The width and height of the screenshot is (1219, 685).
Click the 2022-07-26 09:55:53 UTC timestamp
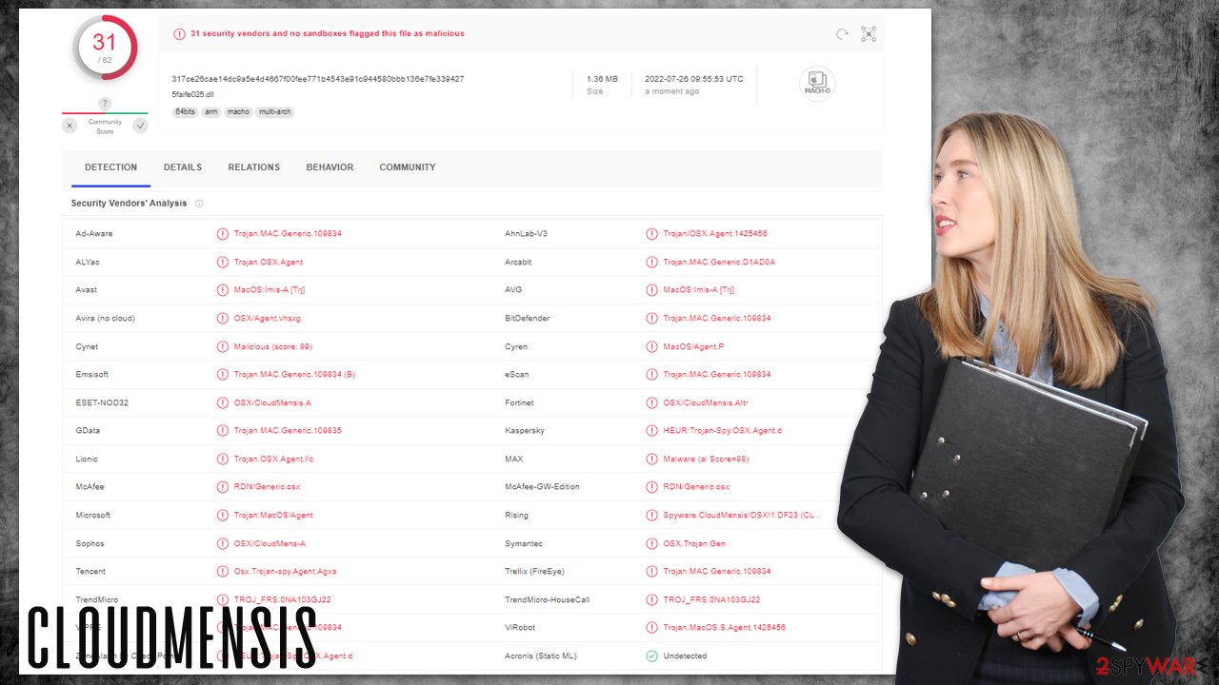coord(694,79)
